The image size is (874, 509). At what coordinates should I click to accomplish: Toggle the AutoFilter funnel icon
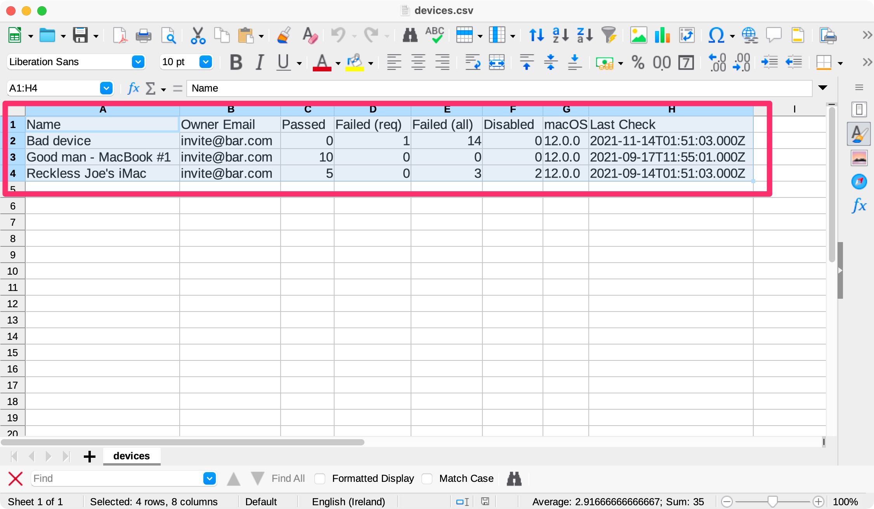click(x=609, y=35)
